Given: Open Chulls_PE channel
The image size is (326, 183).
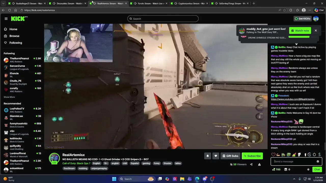Looking at the screenshot, I should point(22,82).
